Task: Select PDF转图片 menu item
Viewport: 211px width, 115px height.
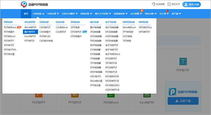Action: 9,32
